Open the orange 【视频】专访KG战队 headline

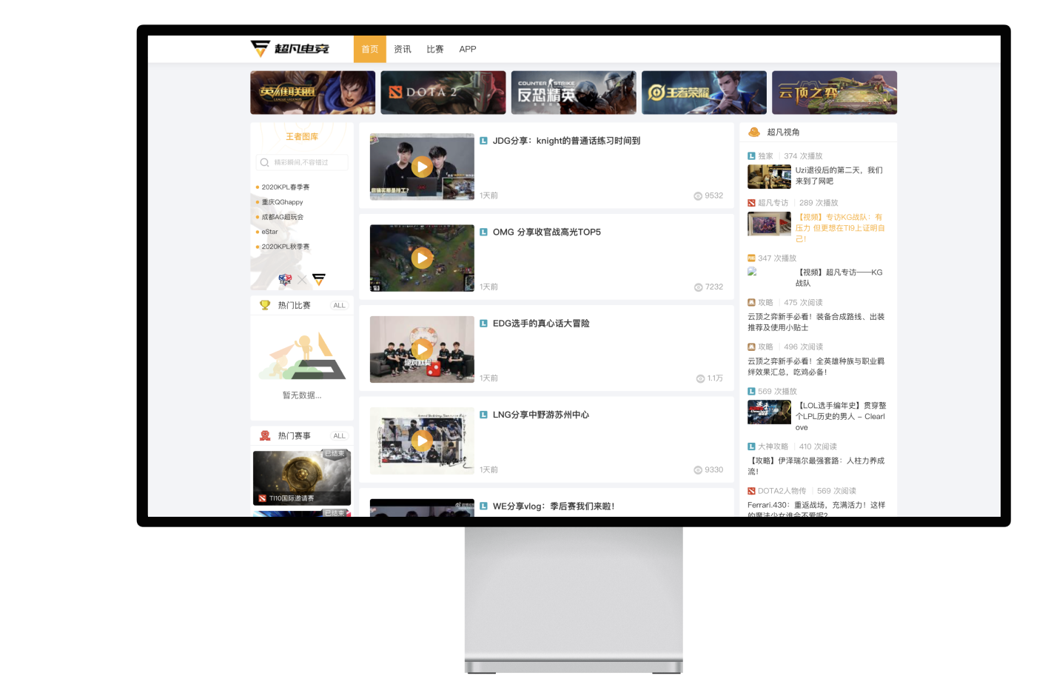[x=840, y=228]
